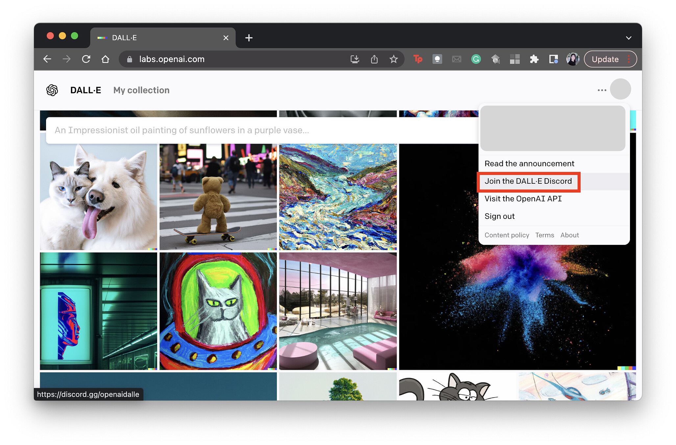The height and width of the screenshot is (445, 676).
Task: Click the DALL·E spiral logo icon
Action: [x=52, y=90]
